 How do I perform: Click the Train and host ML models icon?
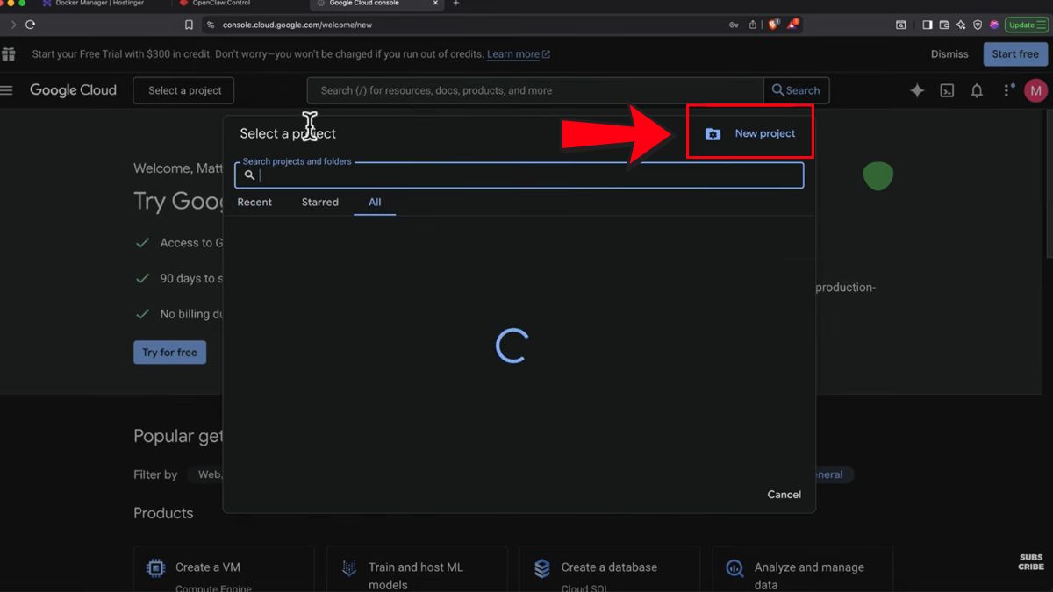click(348, 567)
